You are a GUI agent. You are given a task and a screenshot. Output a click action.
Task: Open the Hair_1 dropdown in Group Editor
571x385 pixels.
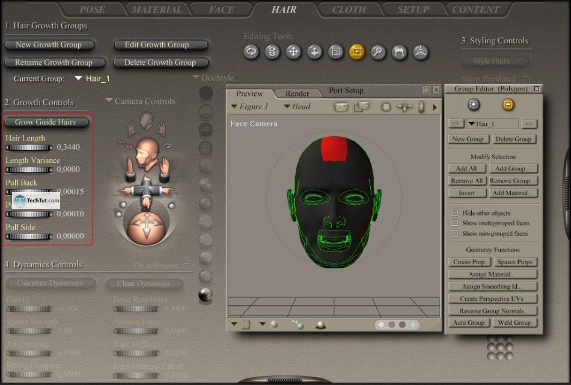tap(492, 124)
